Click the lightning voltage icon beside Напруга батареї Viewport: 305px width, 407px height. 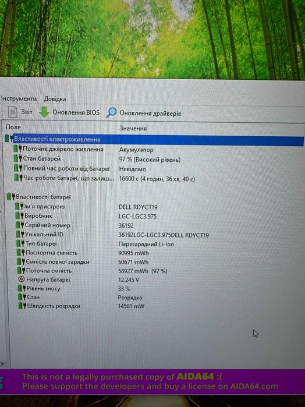22,279
